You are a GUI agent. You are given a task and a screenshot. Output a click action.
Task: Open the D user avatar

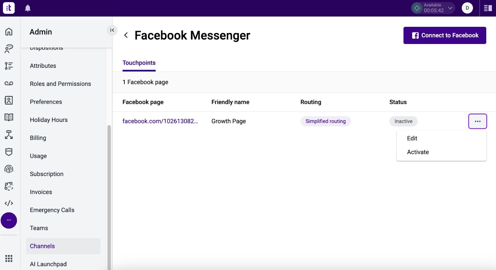click(x=467, y=8)
